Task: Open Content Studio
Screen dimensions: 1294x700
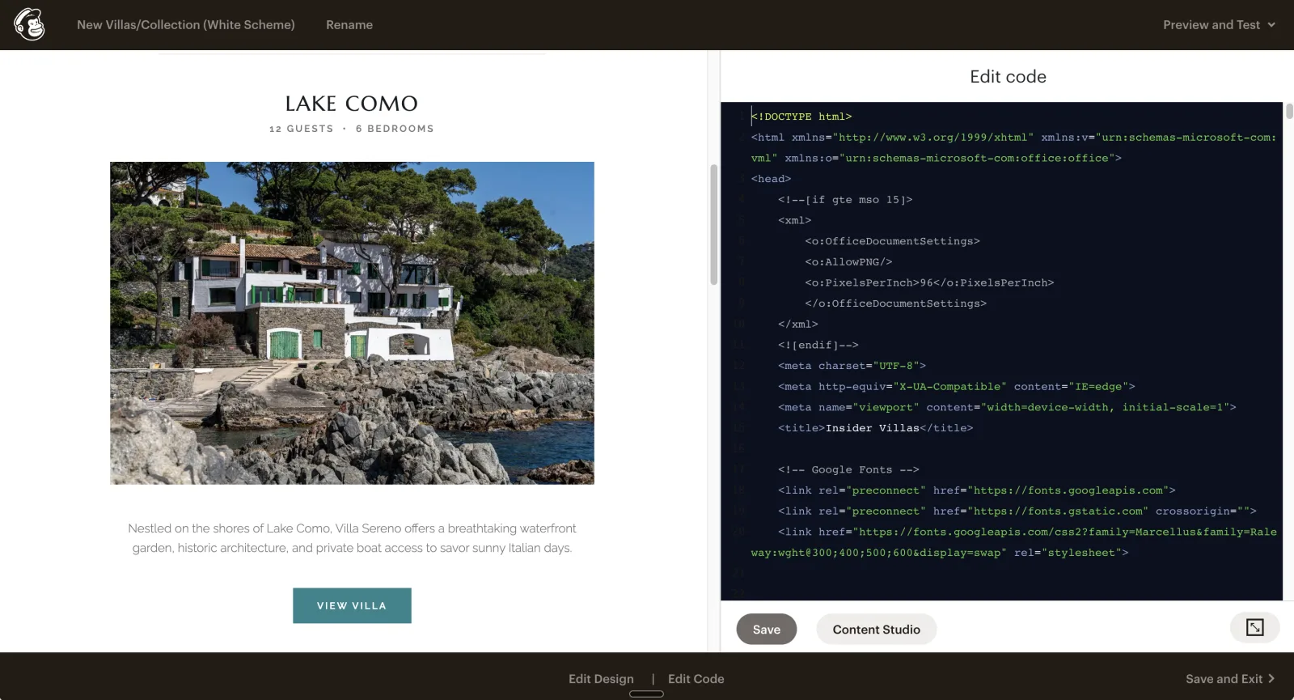Action: 876,630
